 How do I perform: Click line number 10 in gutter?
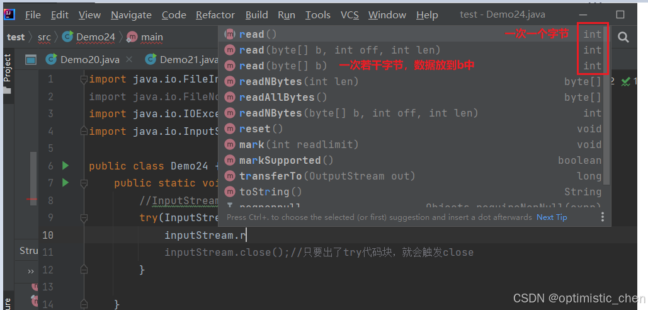[x=48, y=235]
